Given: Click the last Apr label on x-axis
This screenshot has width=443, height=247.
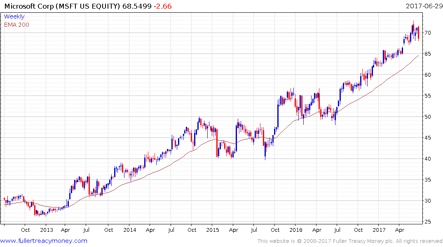Looking at the screenshot, I should [399, 230].
